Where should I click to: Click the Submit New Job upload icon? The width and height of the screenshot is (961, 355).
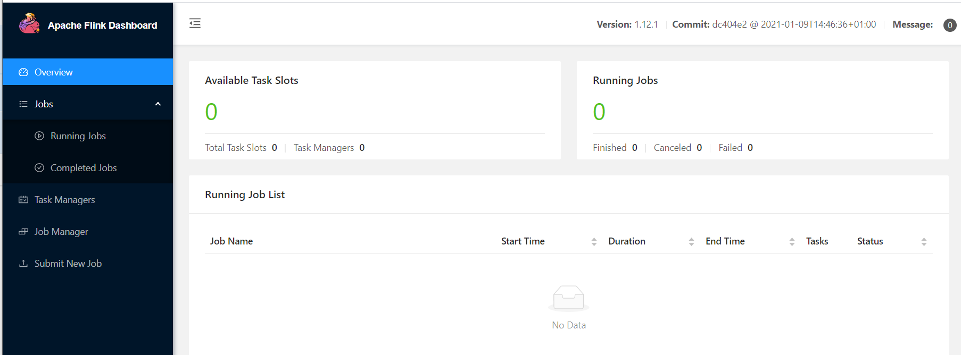pos(23,264)
